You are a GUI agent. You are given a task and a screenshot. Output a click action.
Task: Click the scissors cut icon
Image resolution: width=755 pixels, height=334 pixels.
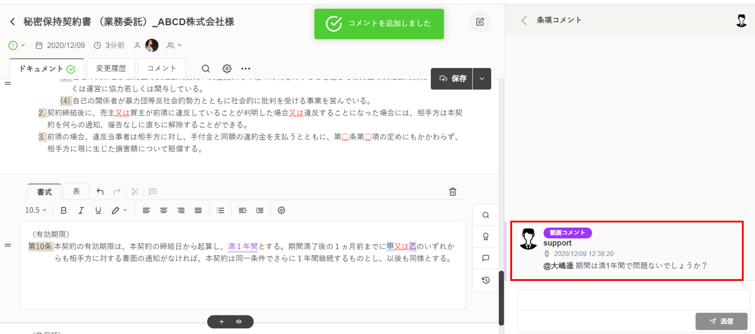(135, 191)
